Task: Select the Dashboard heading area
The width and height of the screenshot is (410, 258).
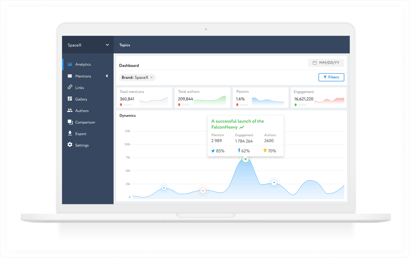Action: [x=129, y=66]
